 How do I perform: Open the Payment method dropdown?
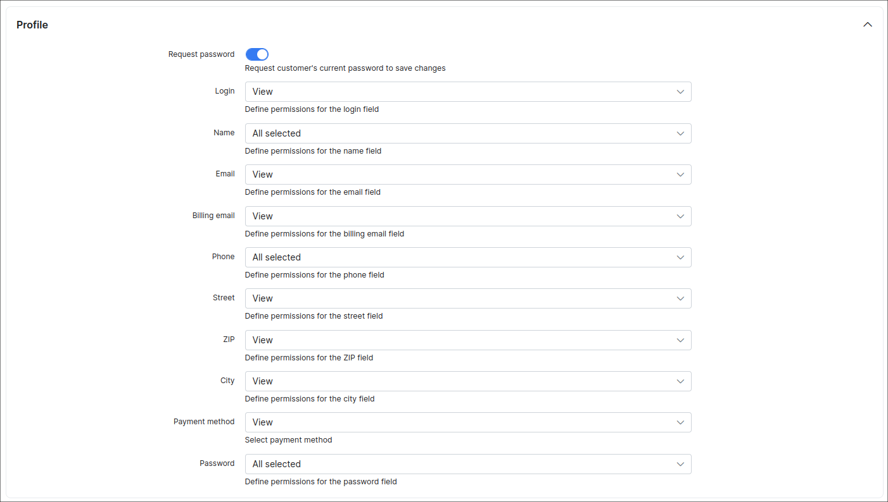pyautogui.click(x=467, y=422)
